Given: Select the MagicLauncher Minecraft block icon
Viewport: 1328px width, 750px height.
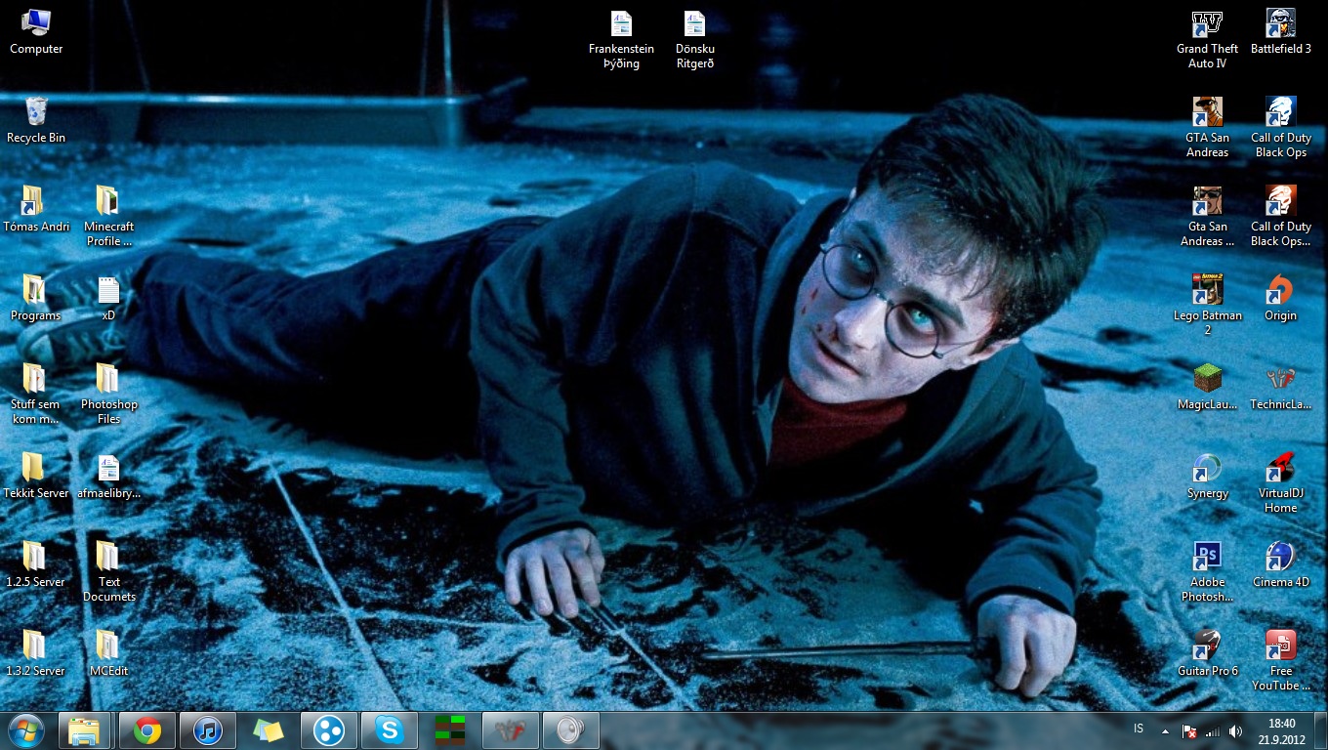Looking at the screenshot, I should point(1208,388).
